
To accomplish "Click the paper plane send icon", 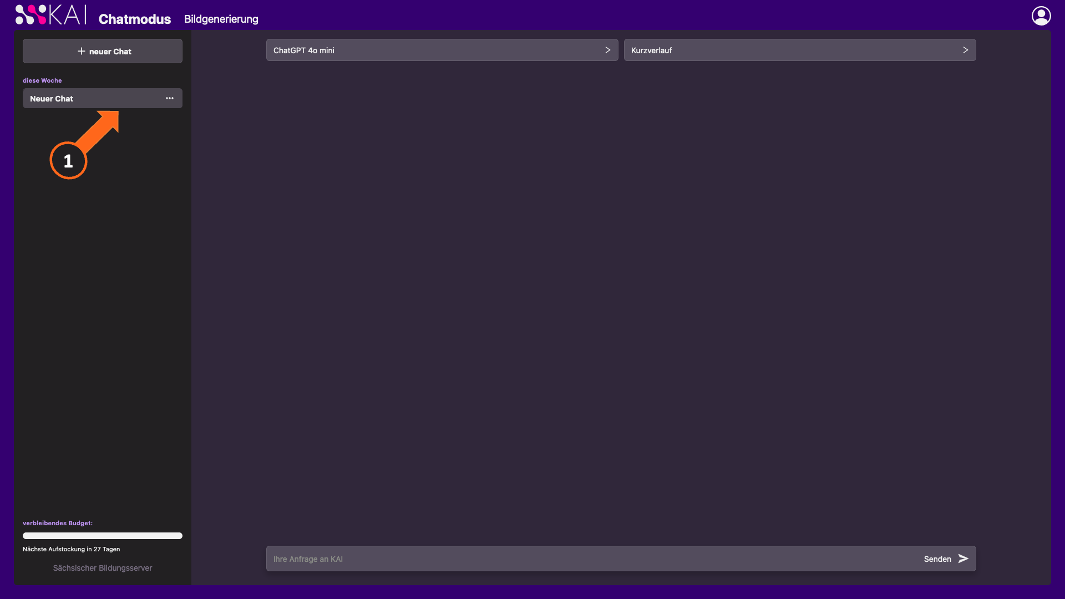I will pyautogui.click(x=963, y=559).
